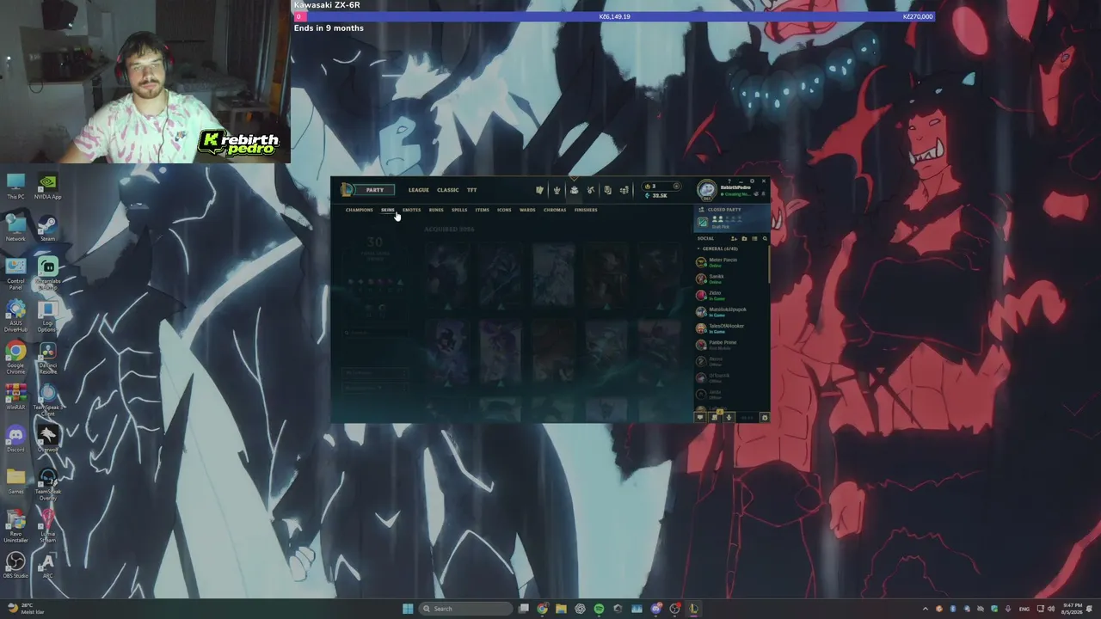Select the NVIDIA App desktop shortcut

pyautogui.click(x=47, y=187)
